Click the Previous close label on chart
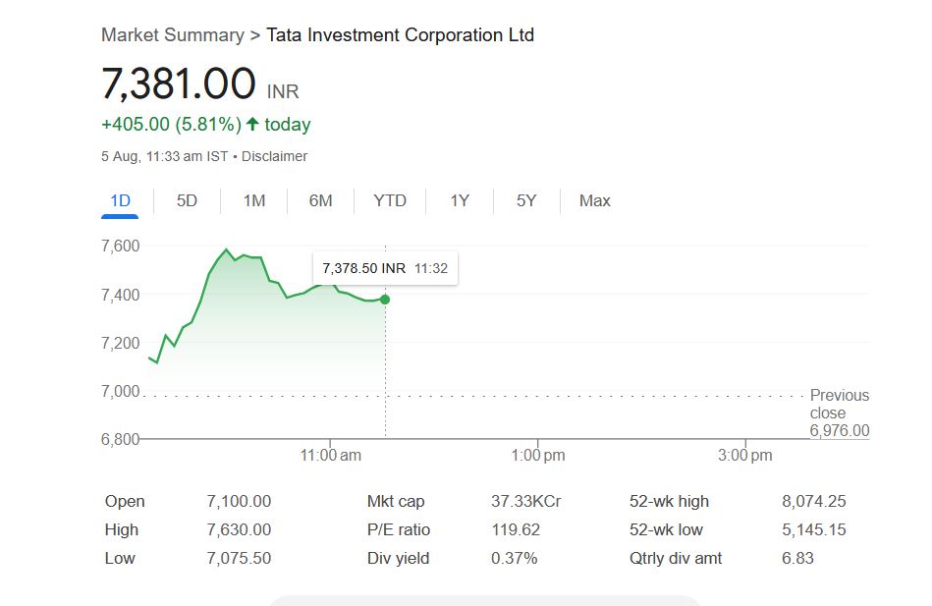932x606 pixels. click(839, 404)
